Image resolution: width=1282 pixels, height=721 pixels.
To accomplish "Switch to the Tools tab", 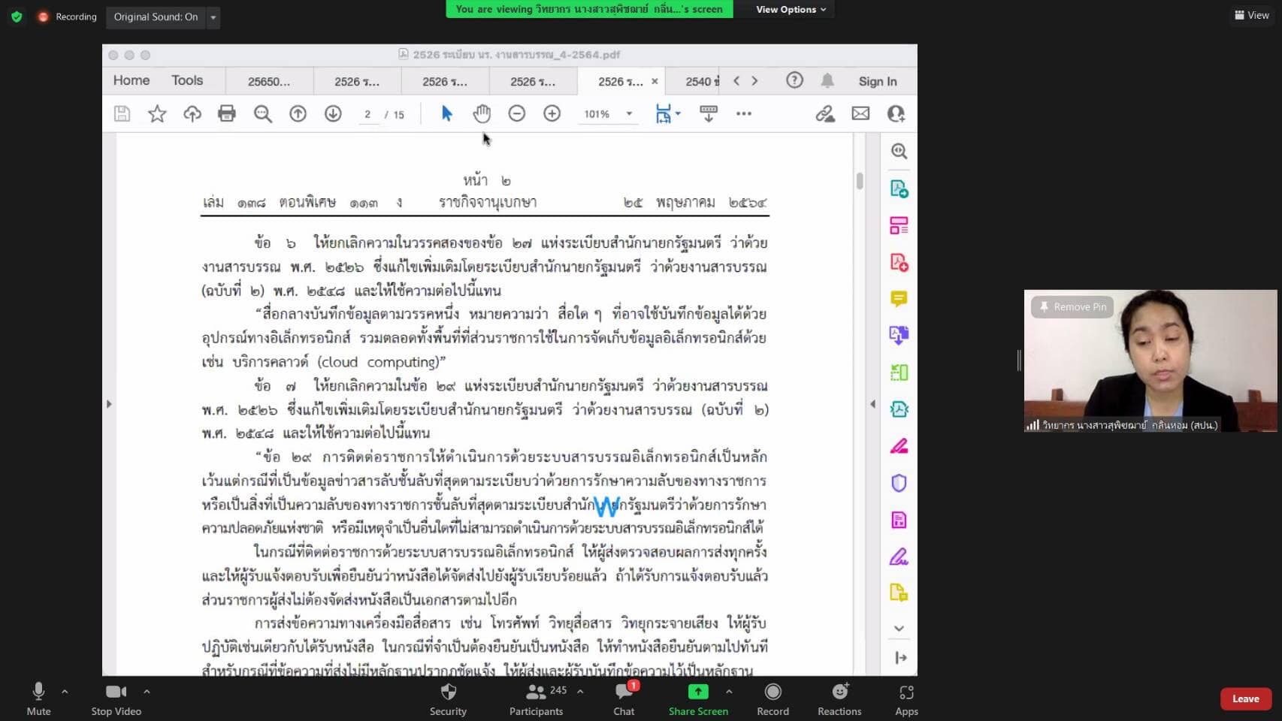I will (187, 80).
